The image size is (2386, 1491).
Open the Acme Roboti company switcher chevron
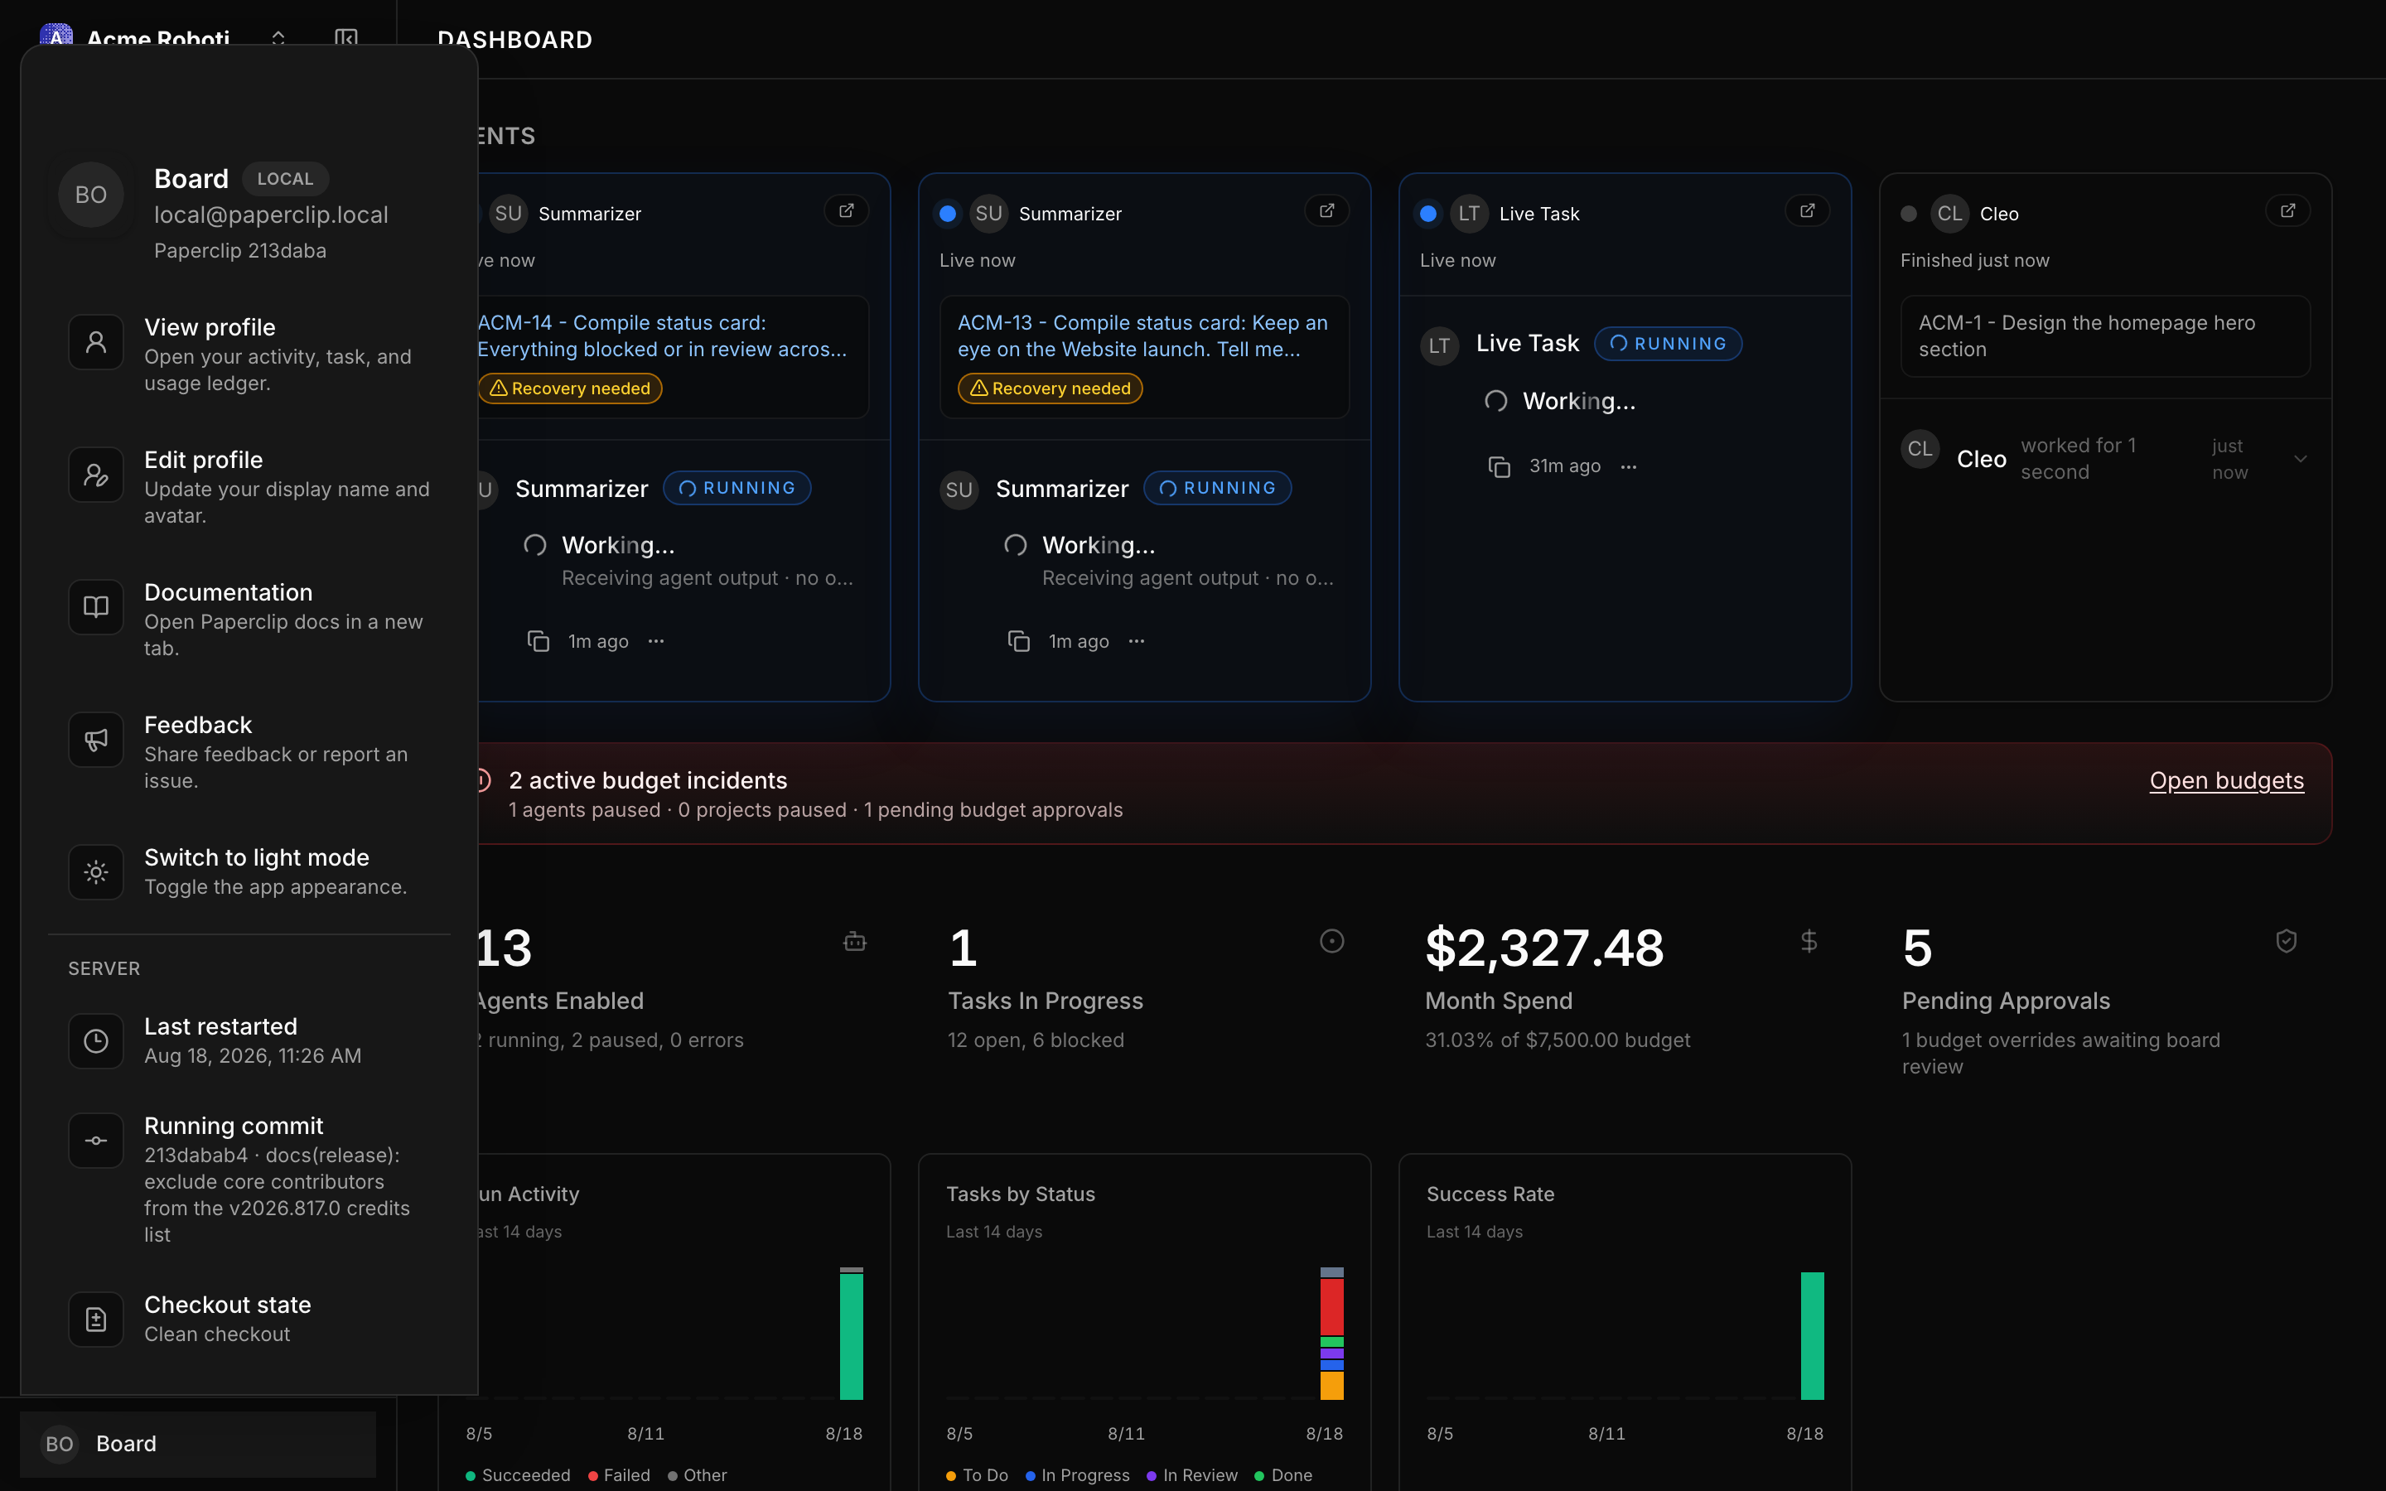[278, 38]
